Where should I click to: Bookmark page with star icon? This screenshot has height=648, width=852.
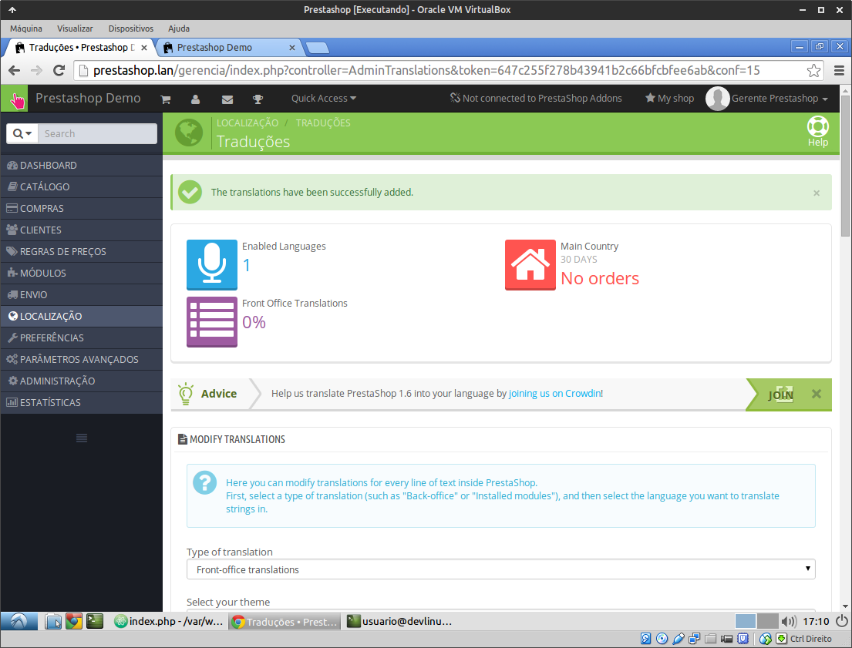(813, 71)
